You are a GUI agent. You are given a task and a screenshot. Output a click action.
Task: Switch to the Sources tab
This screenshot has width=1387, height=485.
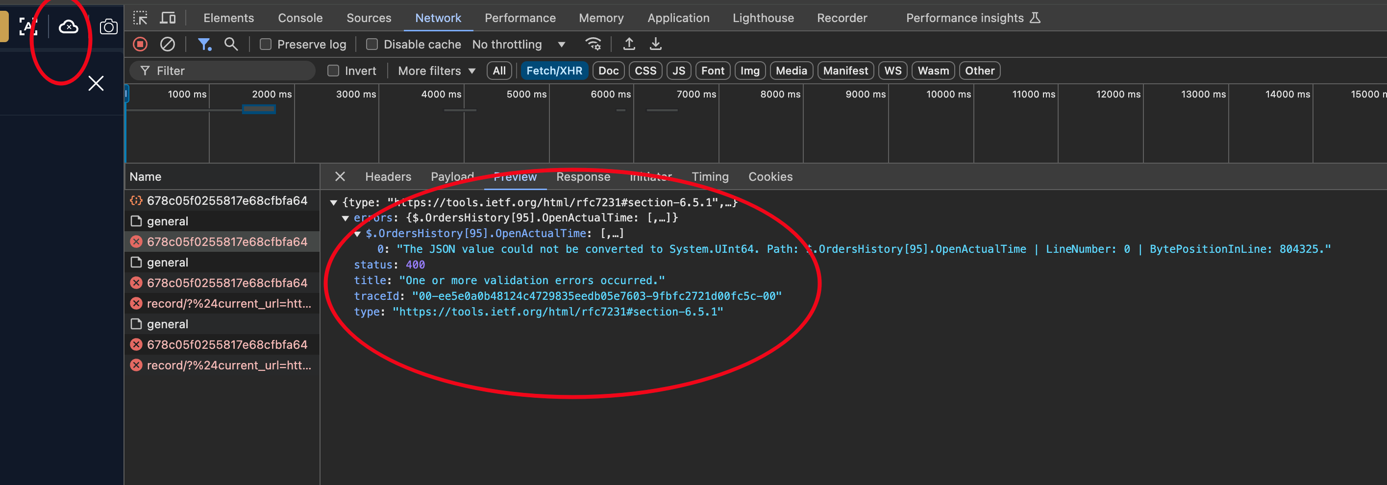coord(369,18)
